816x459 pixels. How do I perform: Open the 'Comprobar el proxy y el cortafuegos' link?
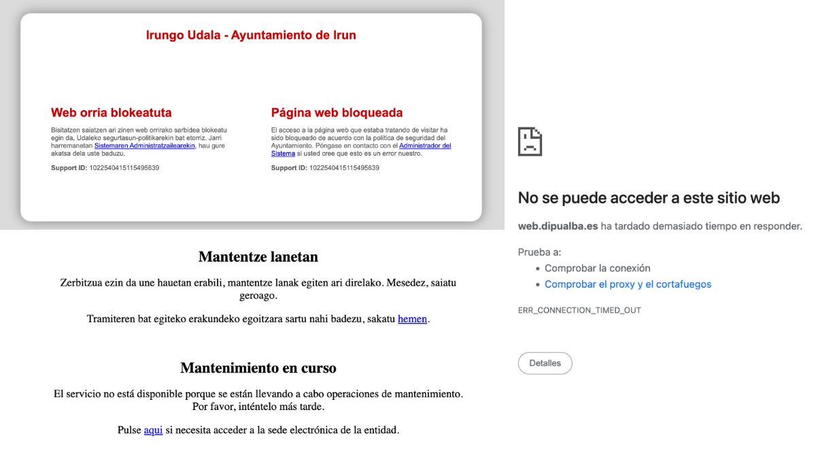(628, 284)
